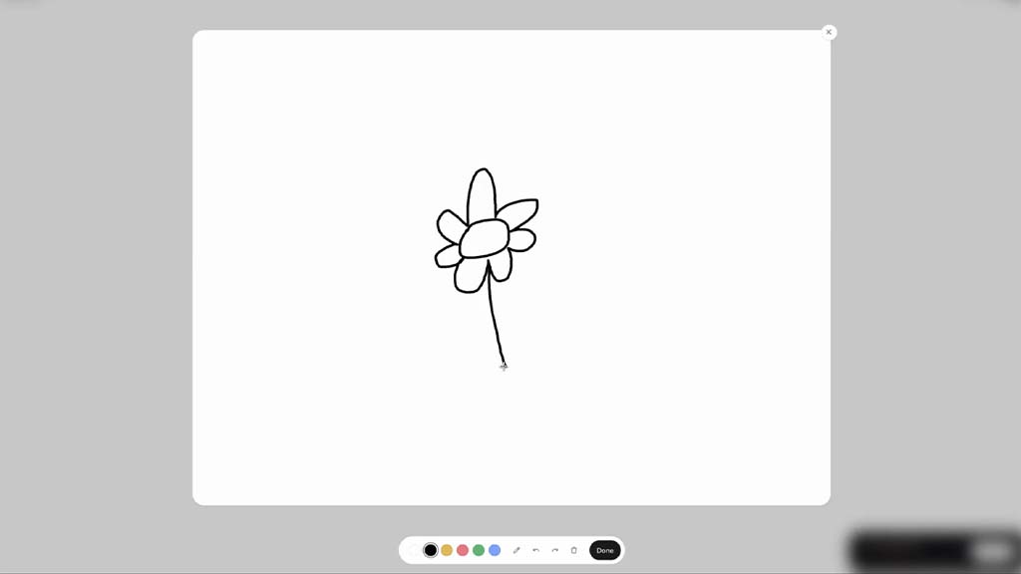Select the blue color swatch
Image resolution: width=1021 pixels, height=574 pixels.
coord(495,550)
